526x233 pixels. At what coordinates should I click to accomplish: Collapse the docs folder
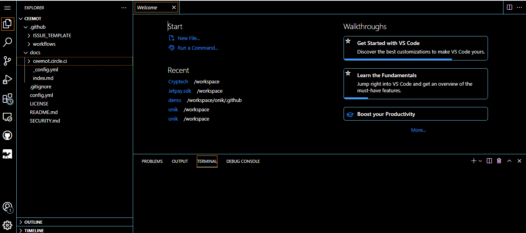coord(26,53)
